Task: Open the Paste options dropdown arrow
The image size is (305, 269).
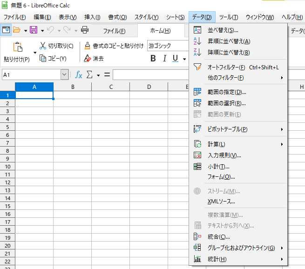Action: point(35,53)
